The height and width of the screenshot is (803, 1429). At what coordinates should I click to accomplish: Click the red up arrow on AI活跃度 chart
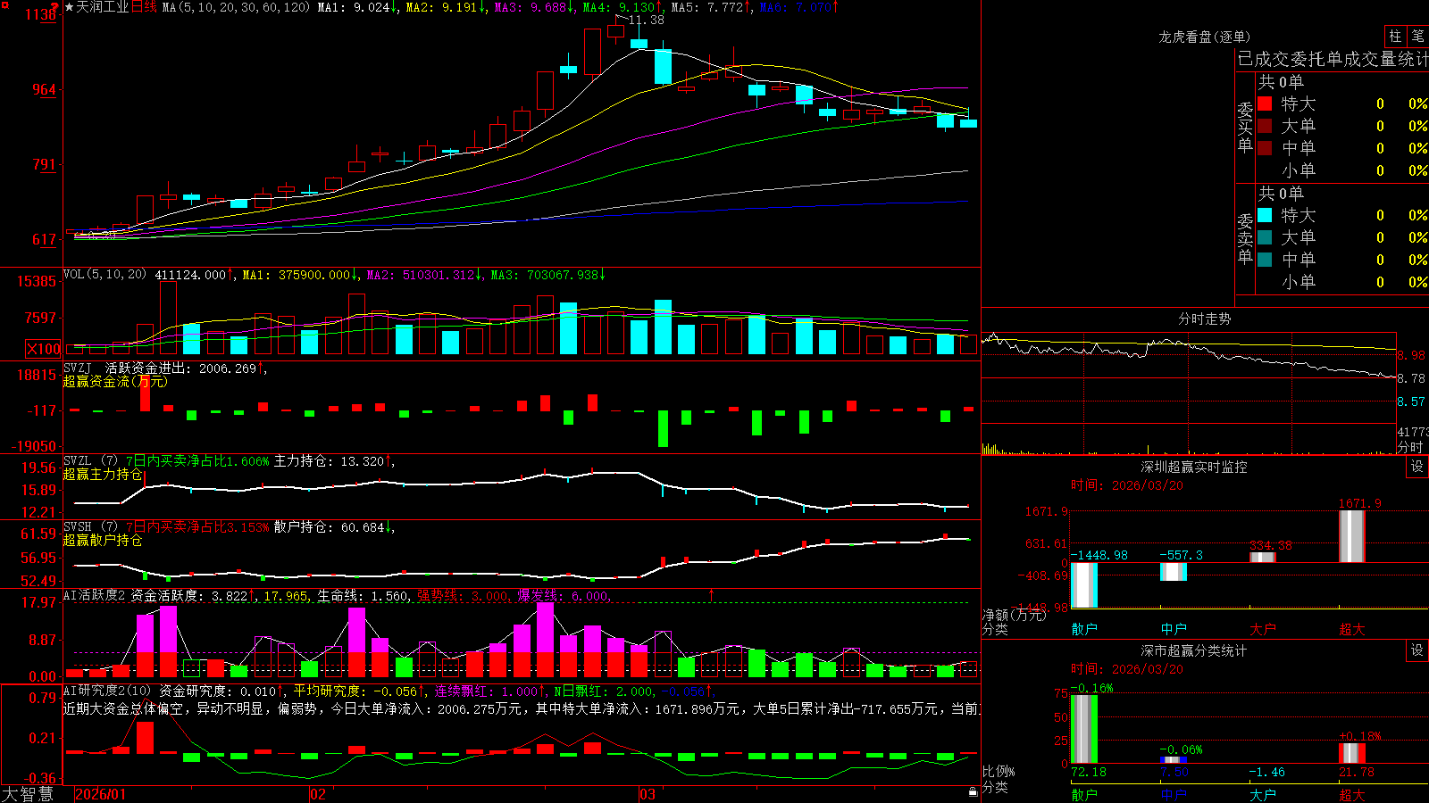pyautogui.click(x=712, y=594)
